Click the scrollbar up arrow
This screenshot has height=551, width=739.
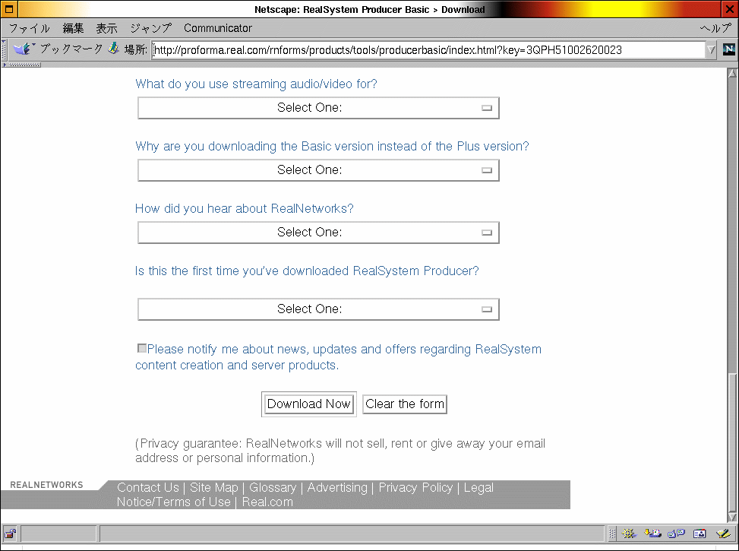click(x=732, y=73)
